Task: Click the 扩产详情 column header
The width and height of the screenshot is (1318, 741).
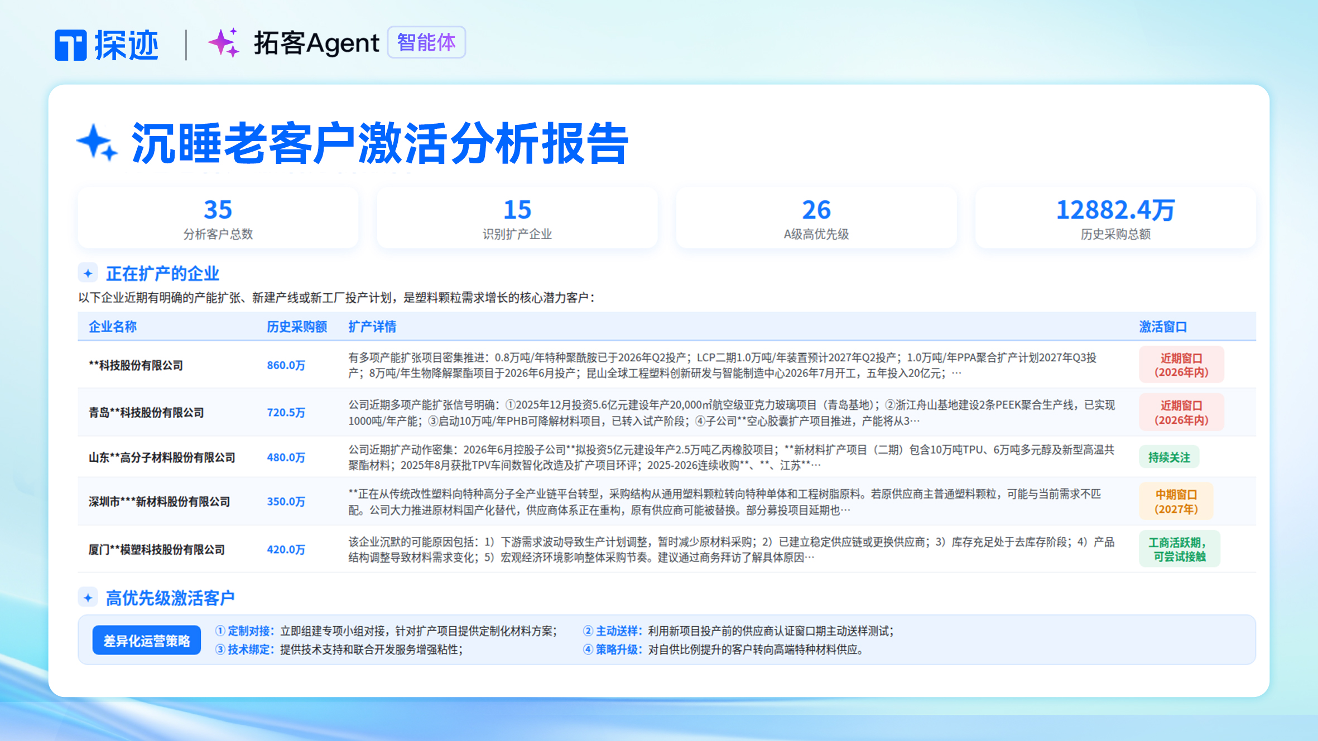Action: [x=372, y=327]
